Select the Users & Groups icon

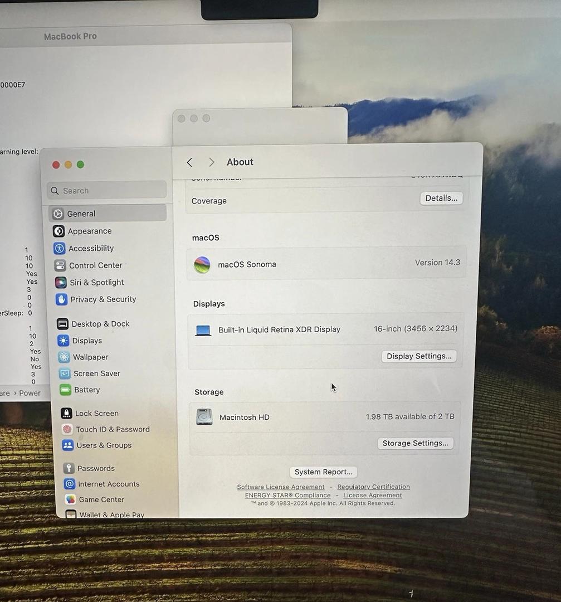point(68,445)
